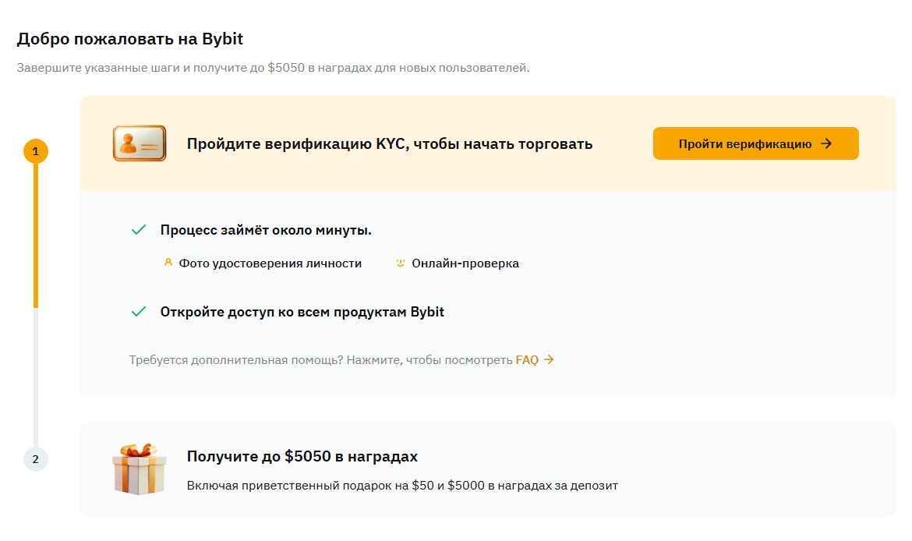
Task: Click the arrow icon after FAQ
Action: (x=549, y=359)
